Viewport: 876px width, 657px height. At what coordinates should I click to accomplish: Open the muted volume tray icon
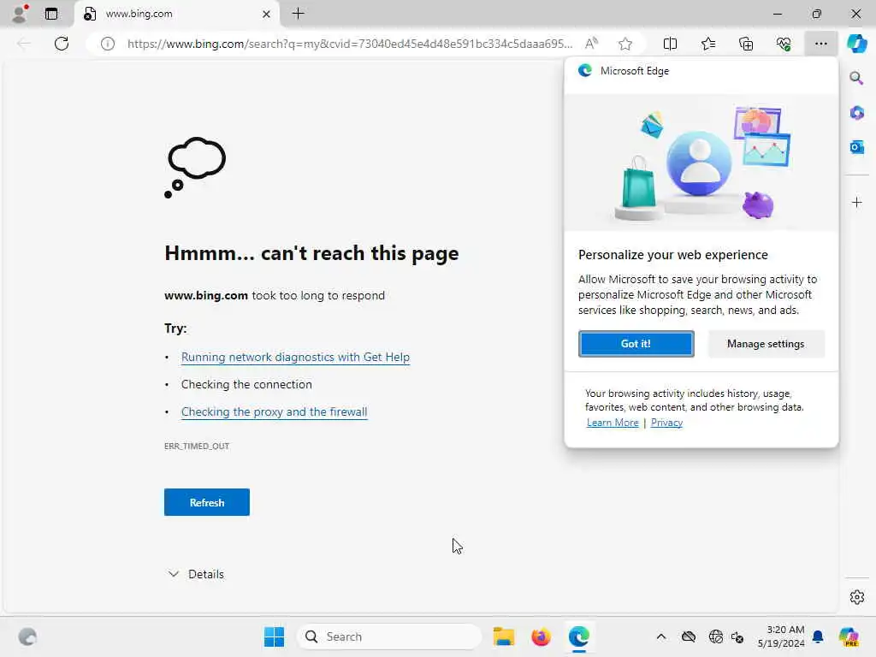point(737,636)
